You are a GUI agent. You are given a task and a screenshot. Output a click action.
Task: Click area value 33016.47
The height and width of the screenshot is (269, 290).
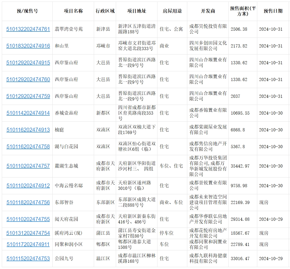240,259
